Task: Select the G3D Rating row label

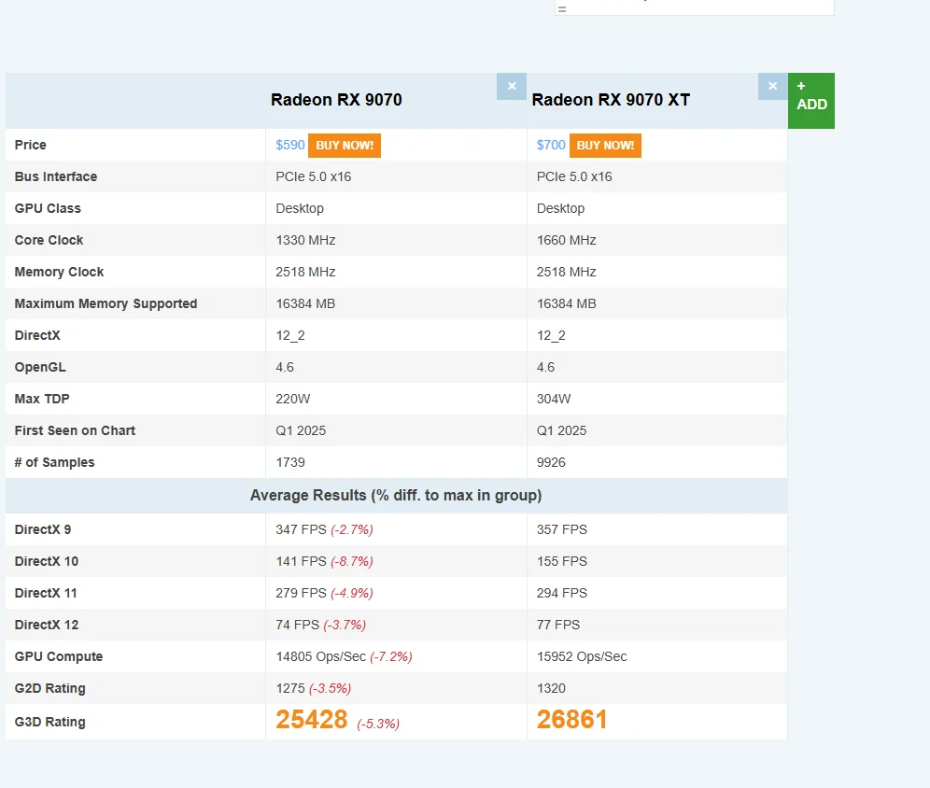Action: click(x=49, y=723)
